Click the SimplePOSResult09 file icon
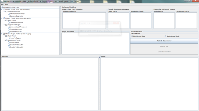The height and width of the screenshot is (111, 199). click(9, 45)
